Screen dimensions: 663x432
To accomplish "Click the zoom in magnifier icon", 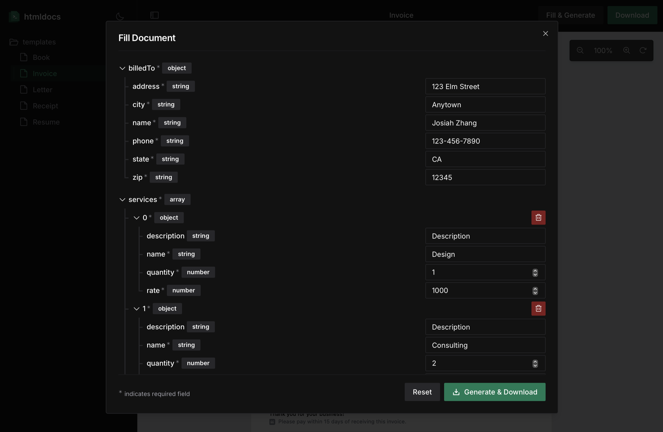I will (626, 51).
